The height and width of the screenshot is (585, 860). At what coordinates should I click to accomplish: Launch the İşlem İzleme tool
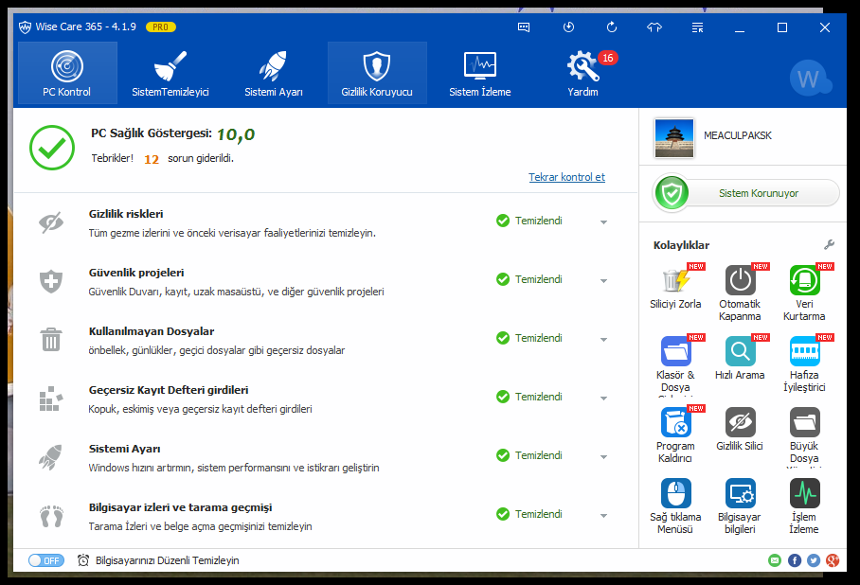coord(804,505)
